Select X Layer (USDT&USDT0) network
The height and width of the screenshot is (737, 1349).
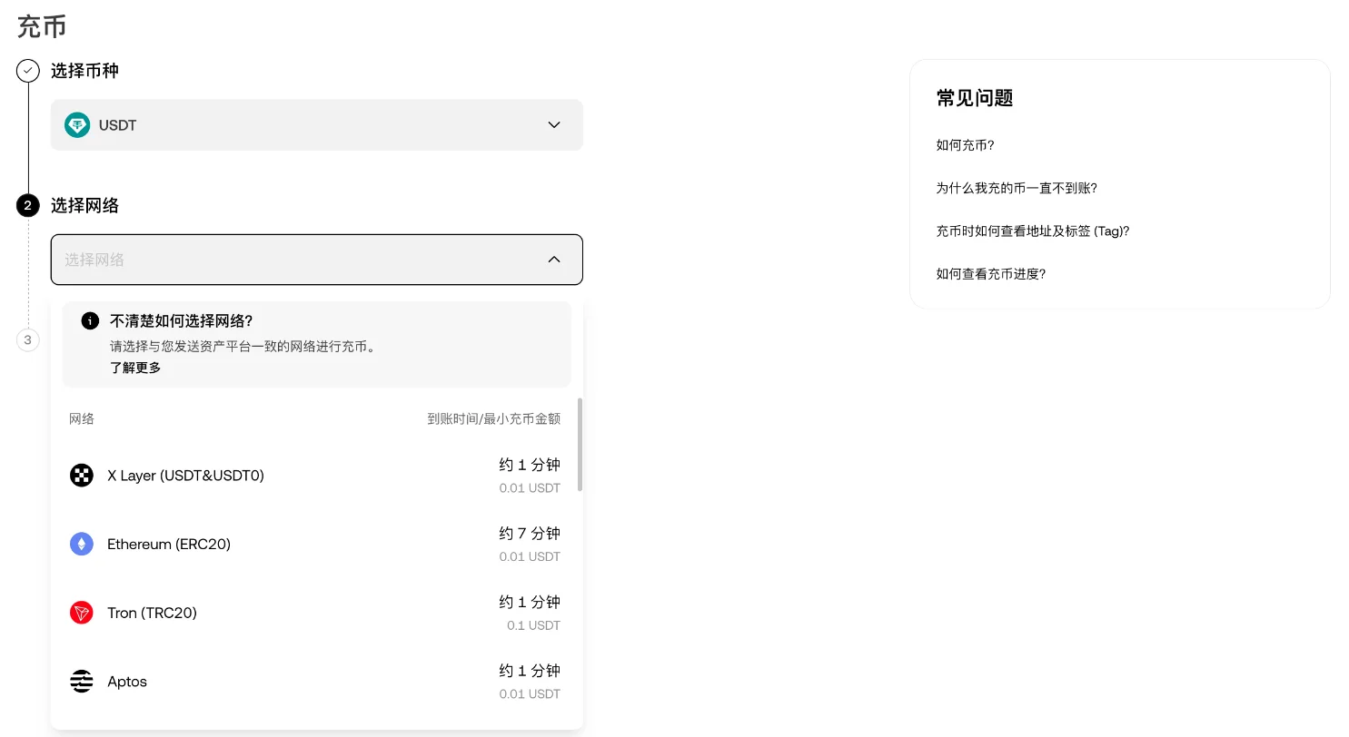click(x=315, y=476)
